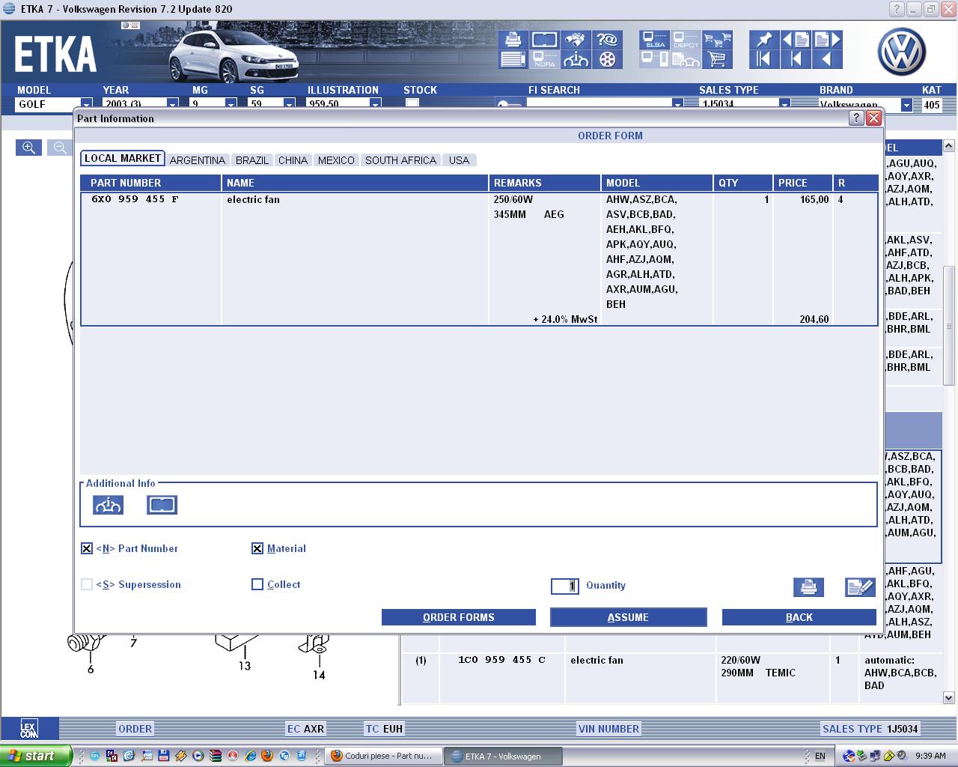Open the FI SEARCH dropdown arrow
Viewport: 958px width, 767px height.
coord(677,105)
